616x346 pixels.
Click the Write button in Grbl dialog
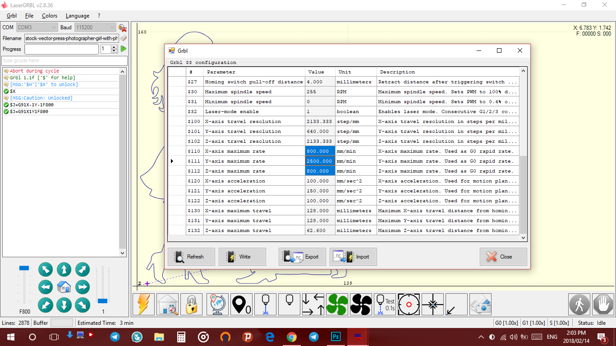tap(242, 257)
